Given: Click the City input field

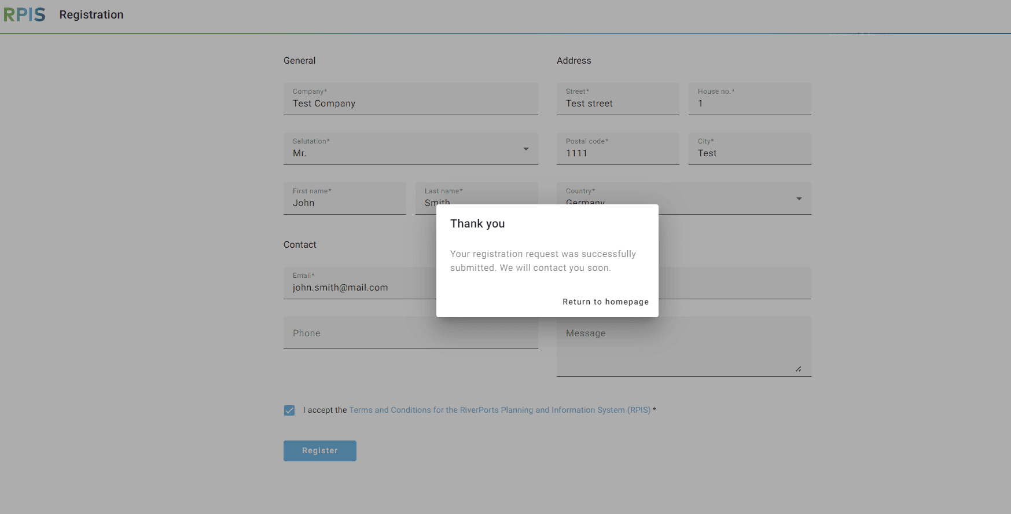Looking at the screenshot, I should tap(750, 149).
